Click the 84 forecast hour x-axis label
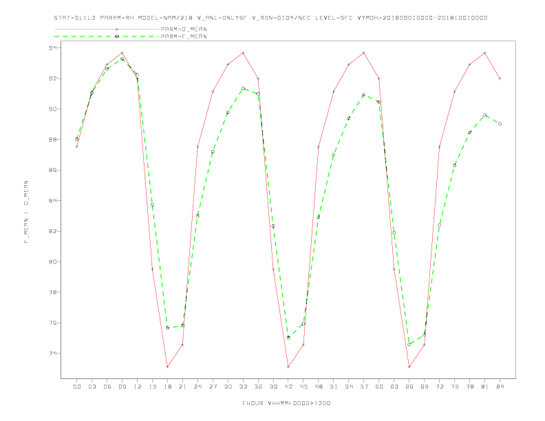Image resolution: width=545 pixels, height=421 pixels. 500,387
